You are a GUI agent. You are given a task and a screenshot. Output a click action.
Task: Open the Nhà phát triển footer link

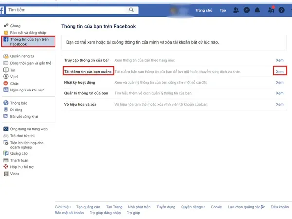tap(139, 207)
